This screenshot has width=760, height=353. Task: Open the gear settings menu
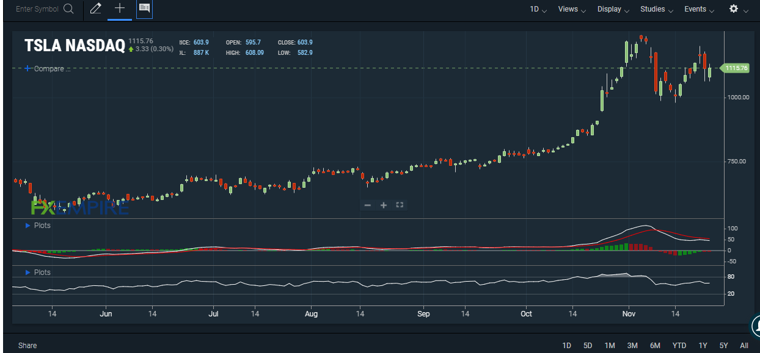(x=734, y=9)
